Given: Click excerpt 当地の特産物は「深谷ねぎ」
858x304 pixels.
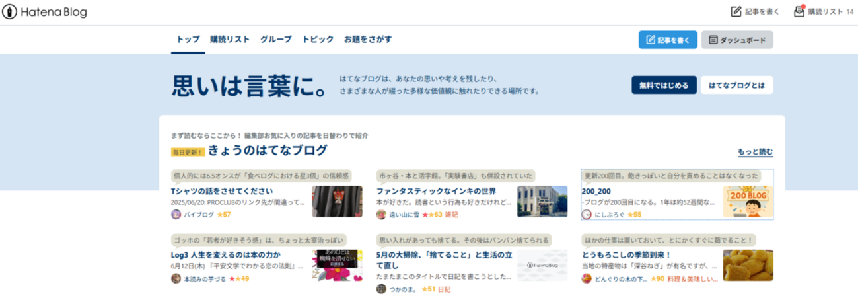Looking at the screenshot, I should click(649, 266).
